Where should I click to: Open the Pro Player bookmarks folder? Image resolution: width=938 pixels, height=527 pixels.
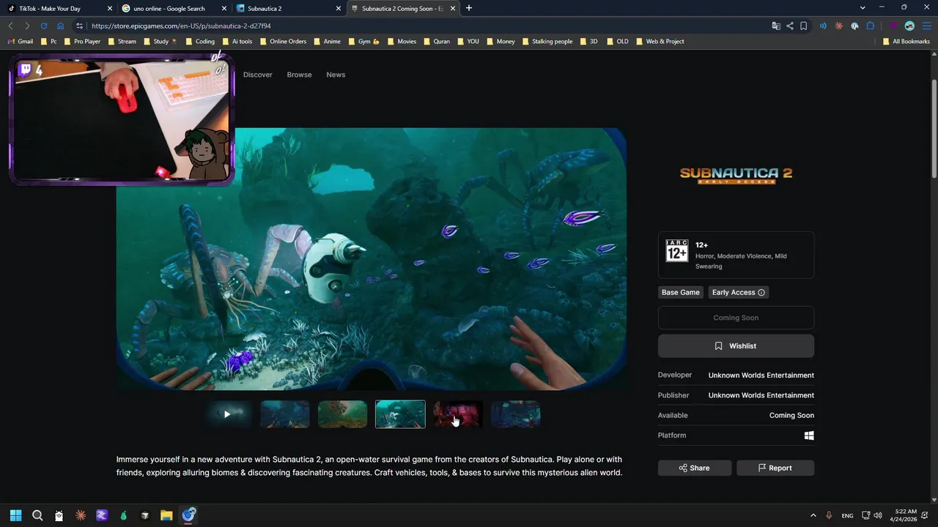tap(82, 42)
